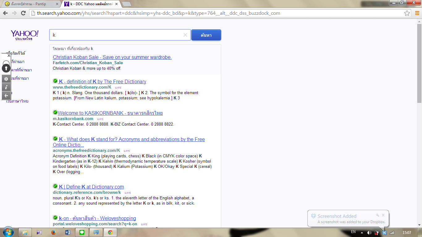Open the cached copy of the weloveshopping.com result
422x237 pixels.
click(x=144, y=224)
